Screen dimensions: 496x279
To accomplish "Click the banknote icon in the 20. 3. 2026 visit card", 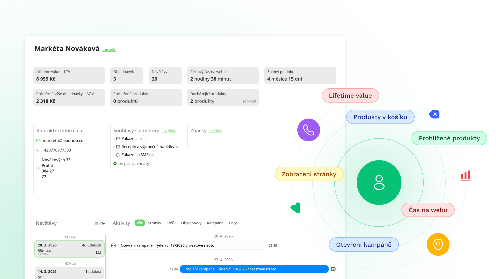I will click(x=98, y=252).
